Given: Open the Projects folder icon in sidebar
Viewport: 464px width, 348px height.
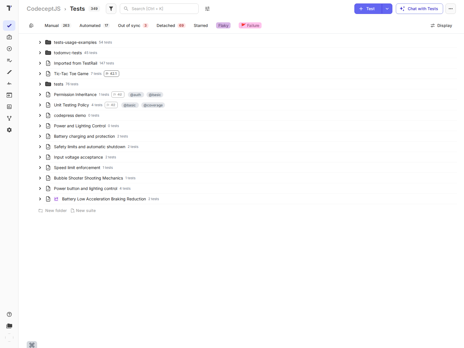Looking at the screenshot, I should (x=9, y=326).
